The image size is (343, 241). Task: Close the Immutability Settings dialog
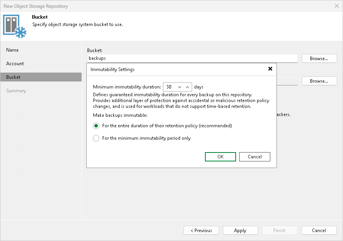(270, 69)
